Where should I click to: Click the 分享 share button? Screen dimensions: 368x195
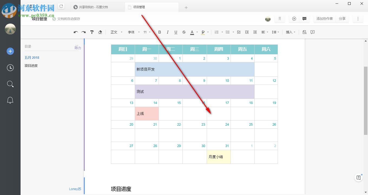342,18
